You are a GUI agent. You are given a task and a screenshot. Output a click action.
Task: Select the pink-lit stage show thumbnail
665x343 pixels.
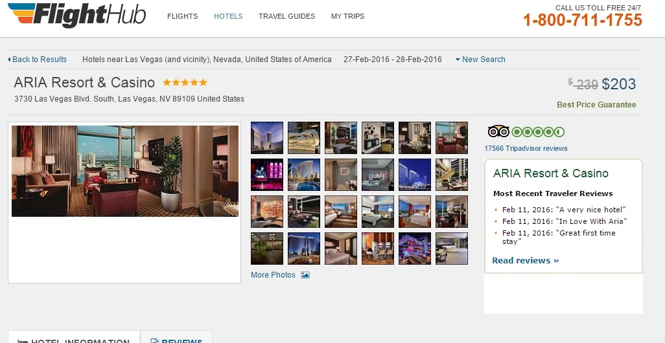[267, 175]
